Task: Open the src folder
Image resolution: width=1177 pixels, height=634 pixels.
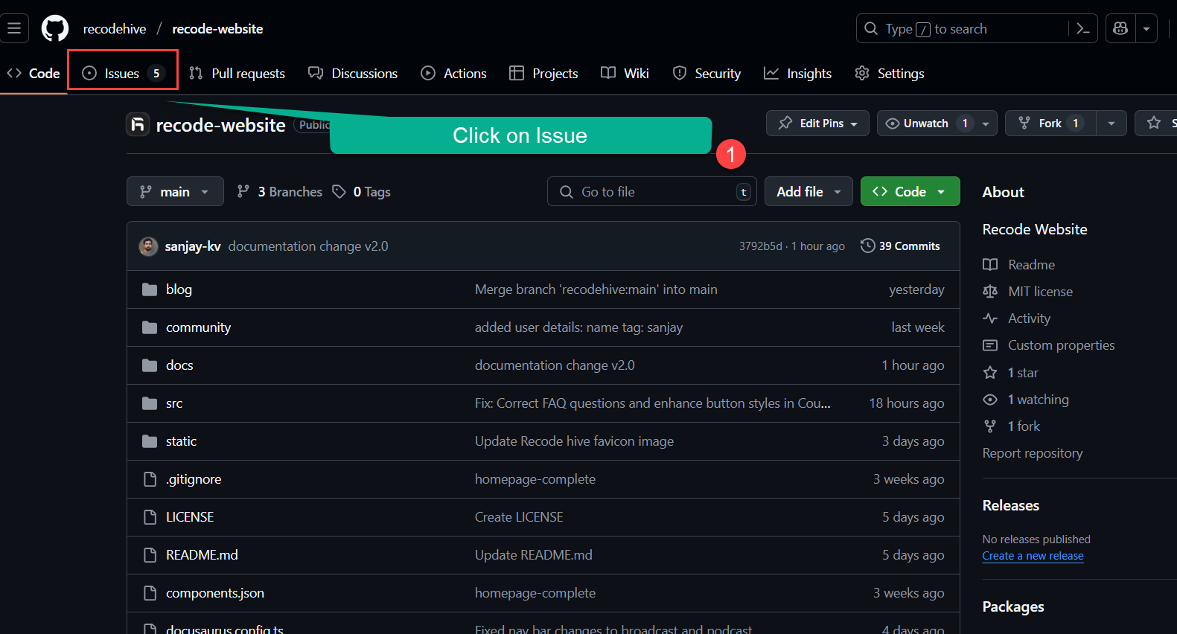Action: tap(174, 403)
